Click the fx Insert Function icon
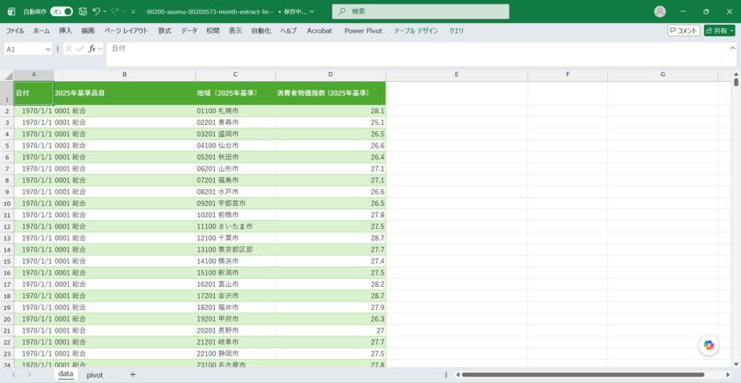The image size is (741, 383). click(x=92, y=49)
